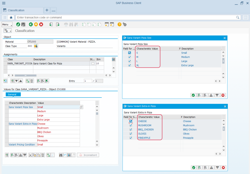The image size is (250, 174).
Task: Select the Mushroom value row in values table
Action: 58,128
